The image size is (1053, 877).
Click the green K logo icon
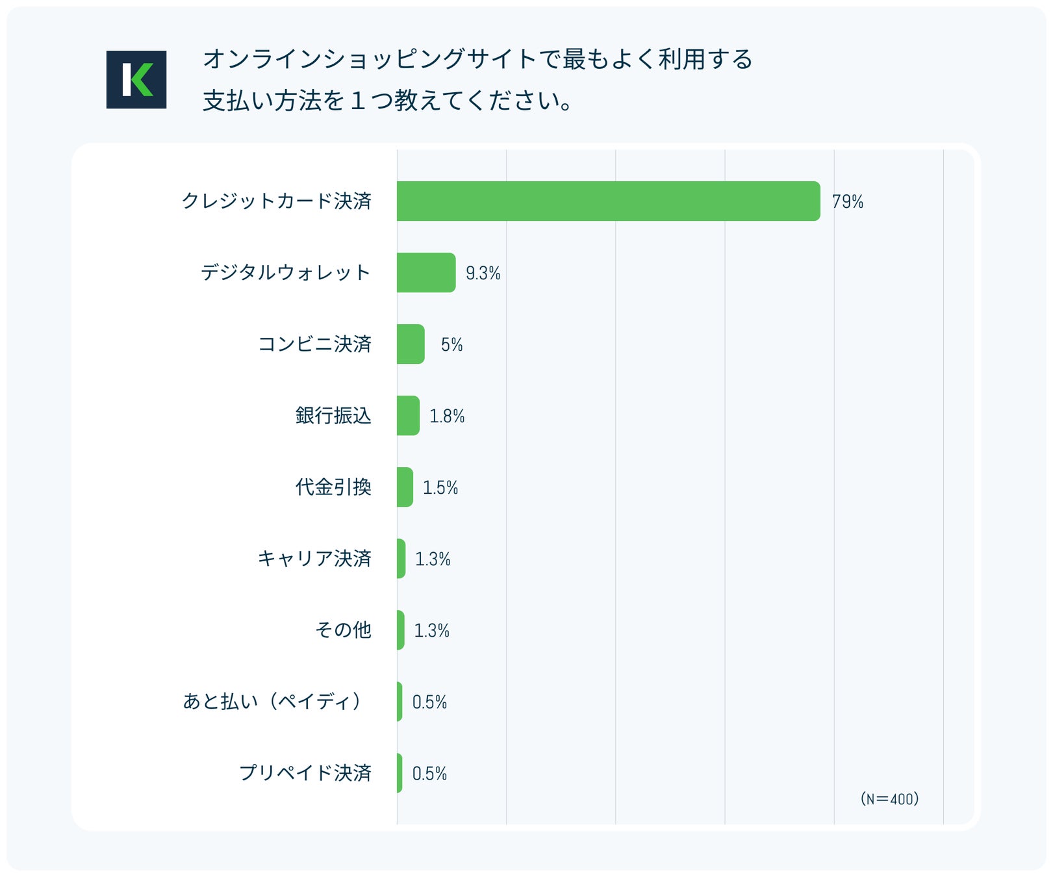pos(136,79)
